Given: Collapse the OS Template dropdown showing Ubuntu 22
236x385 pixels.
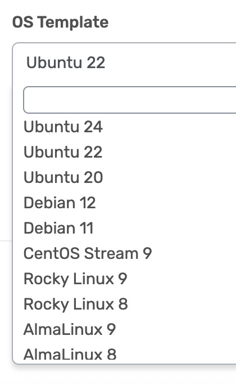Looking at the screenshot, I should click(x=125, y=62).
